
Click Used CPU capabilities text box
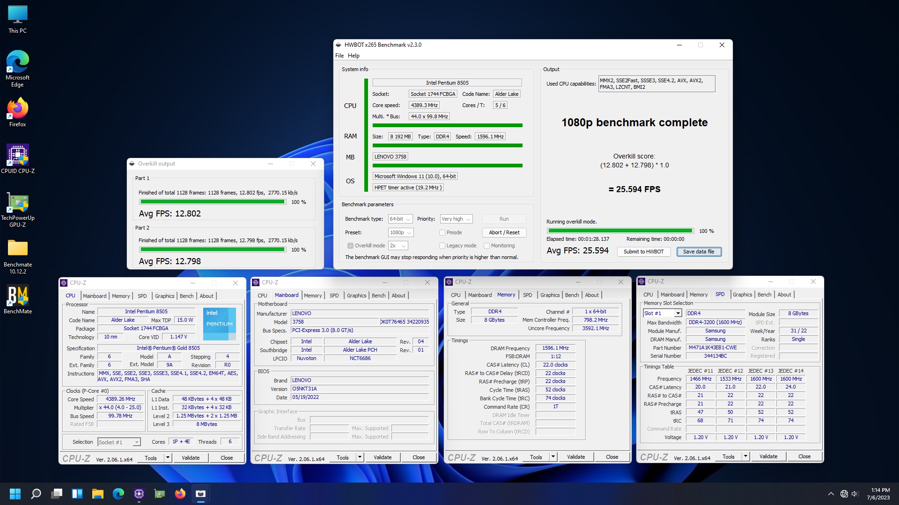(656, 84)
